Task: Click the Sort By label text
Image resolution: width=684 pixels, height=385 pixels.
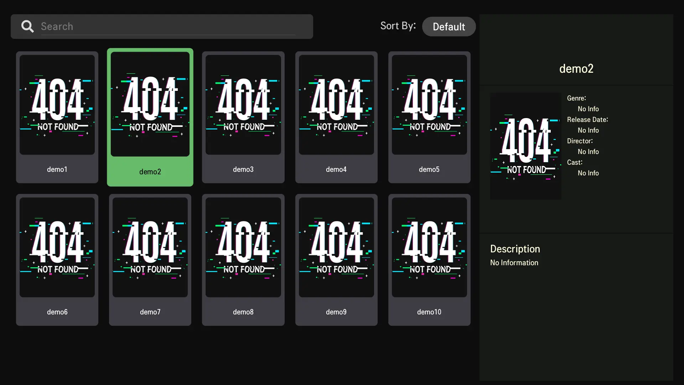Action: (x=398, y=26)
